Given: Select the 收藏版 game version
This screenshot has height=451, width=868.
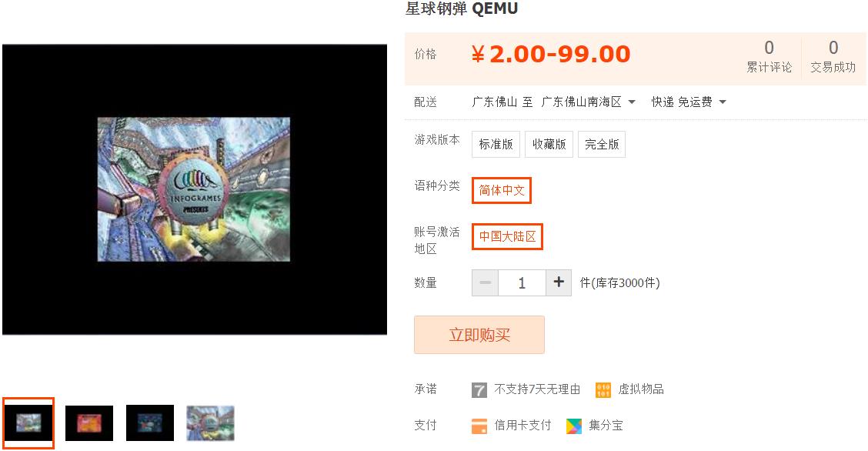Looking at the screenshot, I should [x=549, y=145].
